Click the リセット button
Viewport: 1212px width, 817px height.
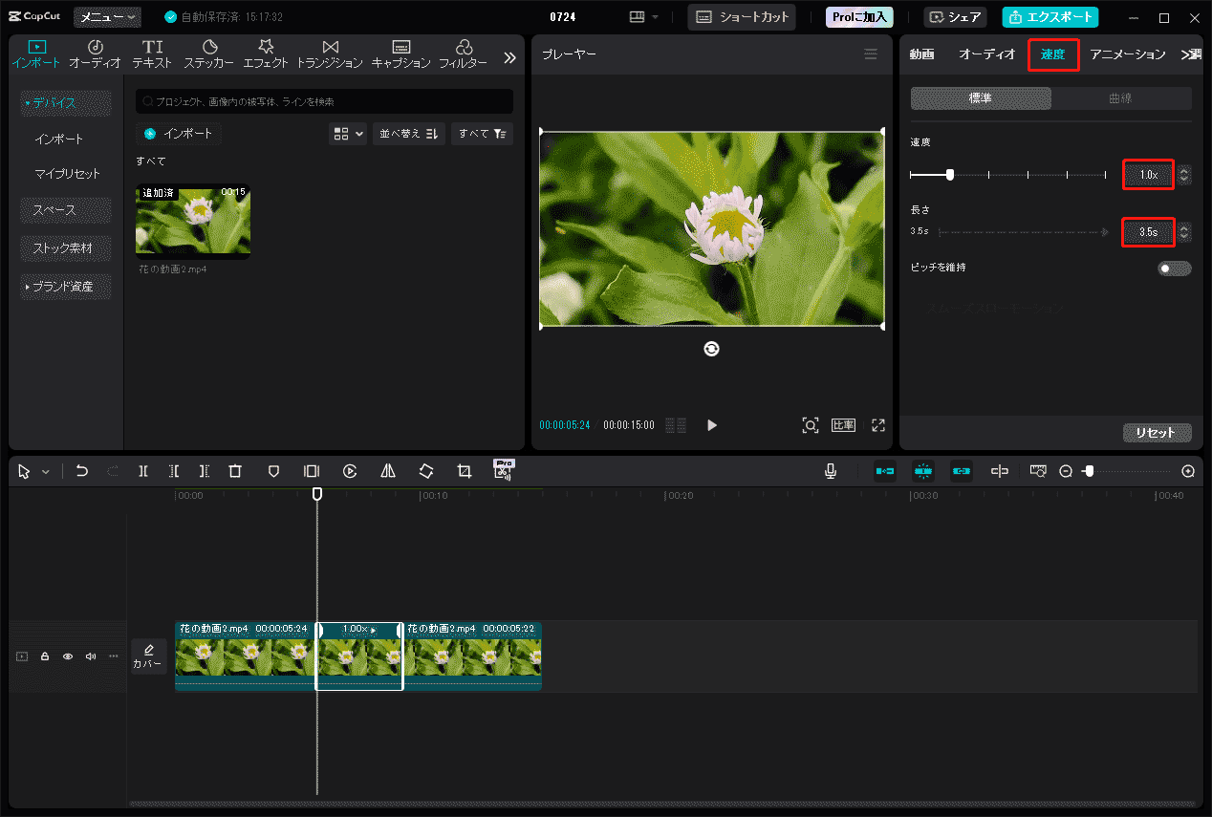[1157, 433]
